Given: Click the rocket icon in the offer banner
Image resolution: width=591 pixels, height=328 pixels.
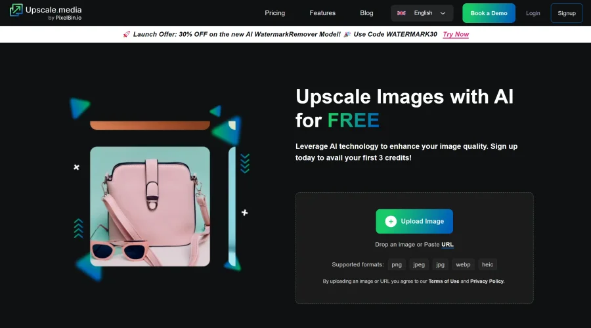Looking at the screenshot, I should point(126,34).
